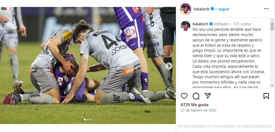Open lukaloch username link in caption
The height and width of the screenshot is (132, 275).
pos(200,24)
